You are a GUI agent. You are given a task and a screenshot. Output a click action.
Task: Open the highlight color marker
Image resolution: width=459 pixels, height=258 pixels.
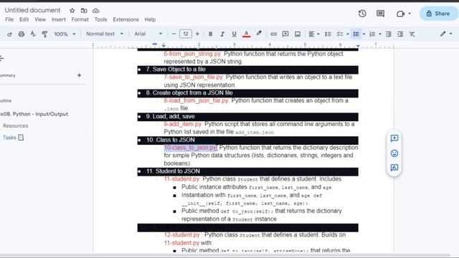(259, 34)
